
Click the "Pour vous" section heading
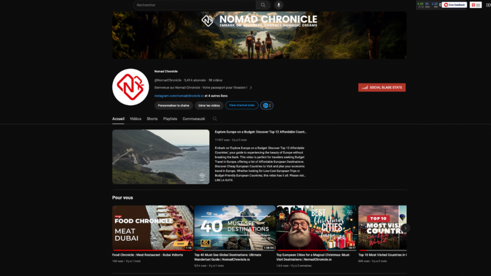(x=122, y=198)
